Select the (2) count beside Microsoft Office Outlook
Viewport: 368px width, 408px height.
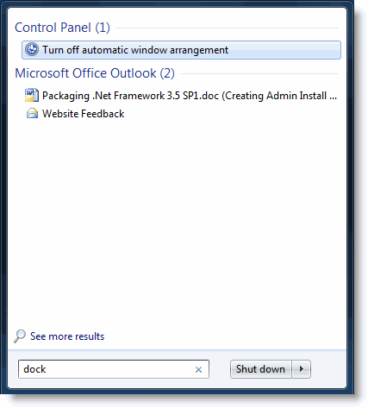(x=167, y=73)
